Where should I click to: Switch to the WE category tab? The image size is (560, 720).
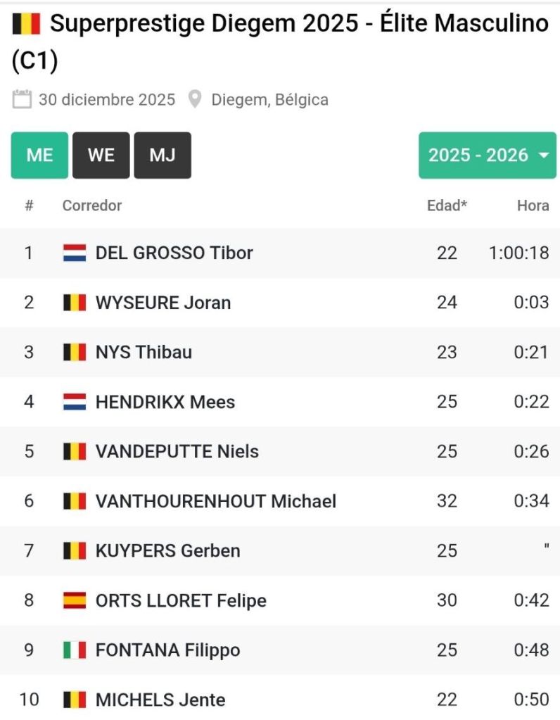click(101, 156)
